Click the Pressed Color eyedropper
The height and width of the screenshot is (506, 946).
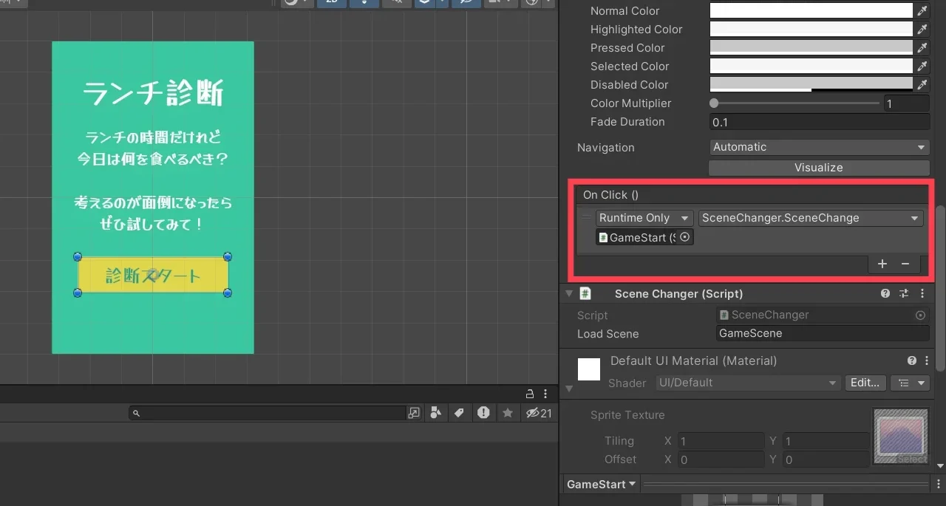click(x=922, y=48)
